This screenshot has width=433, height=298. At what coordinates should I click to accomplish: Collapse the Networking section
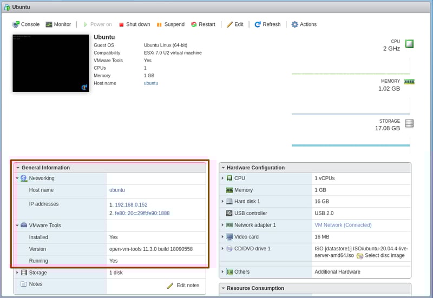(17, 178)
